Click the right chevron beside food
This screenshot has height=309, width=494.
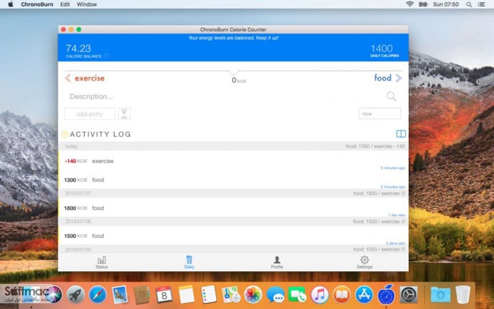(399, 78)
